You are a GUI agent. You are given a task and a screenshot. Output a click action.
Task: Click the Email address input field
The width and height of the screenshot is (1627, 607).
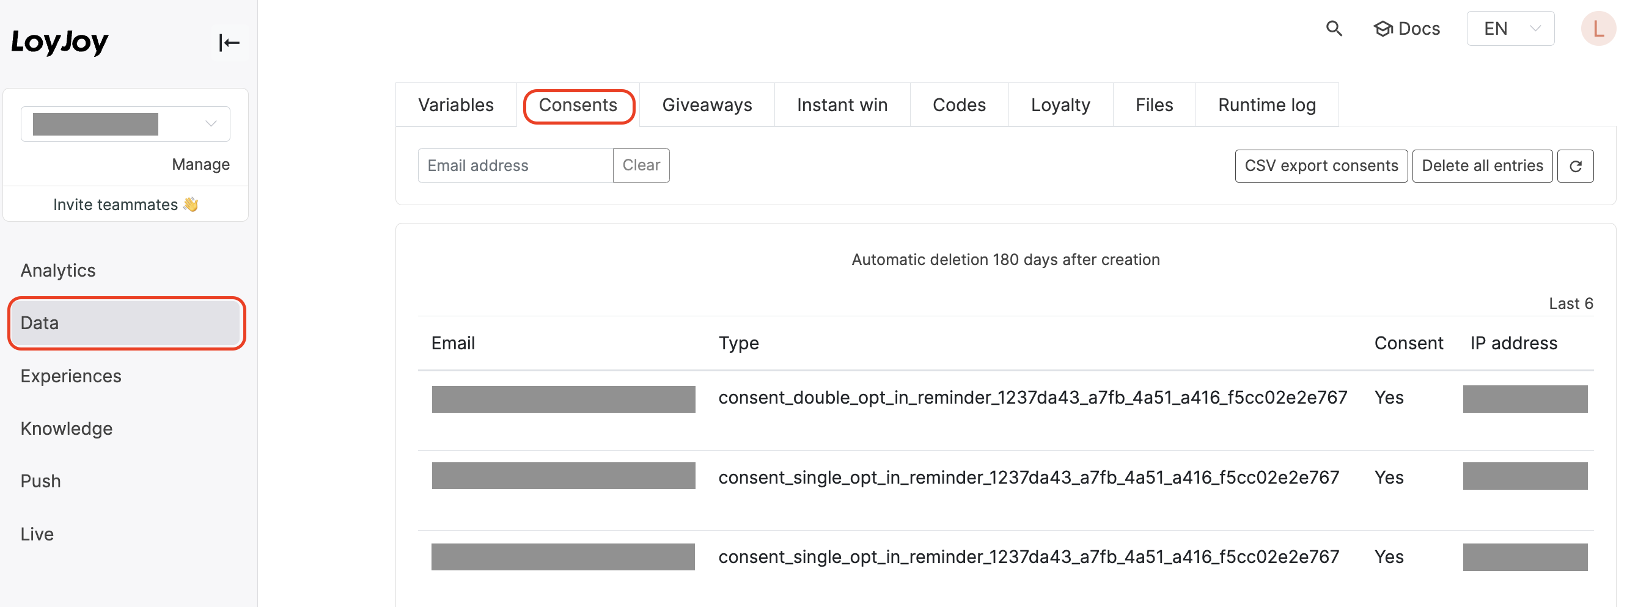point(515,165)
